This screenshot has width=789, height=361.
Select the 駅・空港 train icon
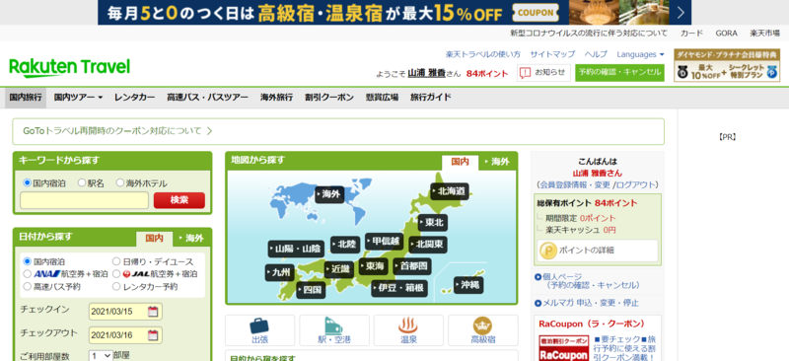tap(333, 325)
